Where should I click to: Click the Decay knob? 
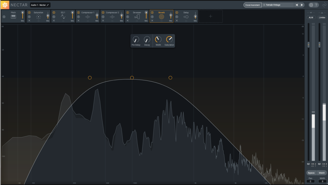pos(147,39)
